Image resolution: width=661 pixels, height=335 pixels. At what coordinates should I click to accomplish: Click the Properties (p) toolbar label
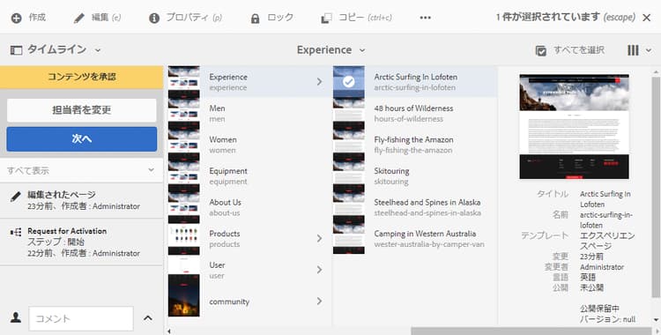pyautogui.click(x=194, y=18)
